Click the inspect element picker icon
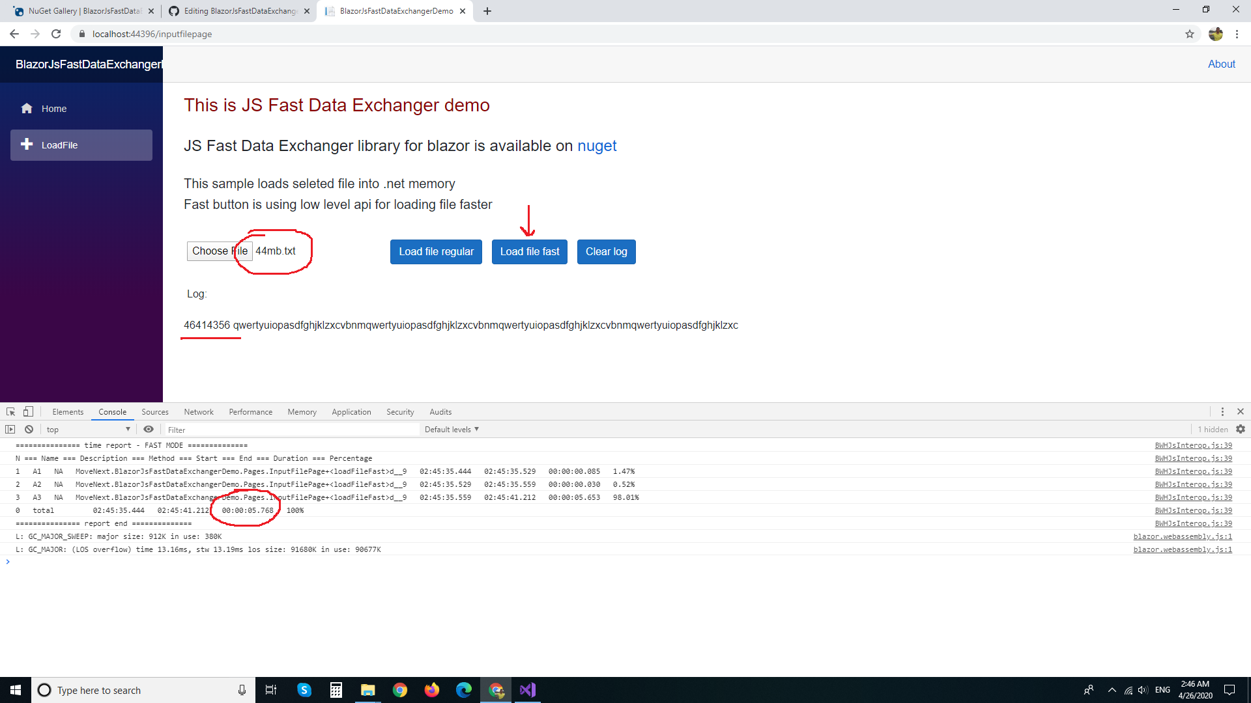Image resolution: width=1251 pixels, height=703 pixels. (x=10, y=412)
